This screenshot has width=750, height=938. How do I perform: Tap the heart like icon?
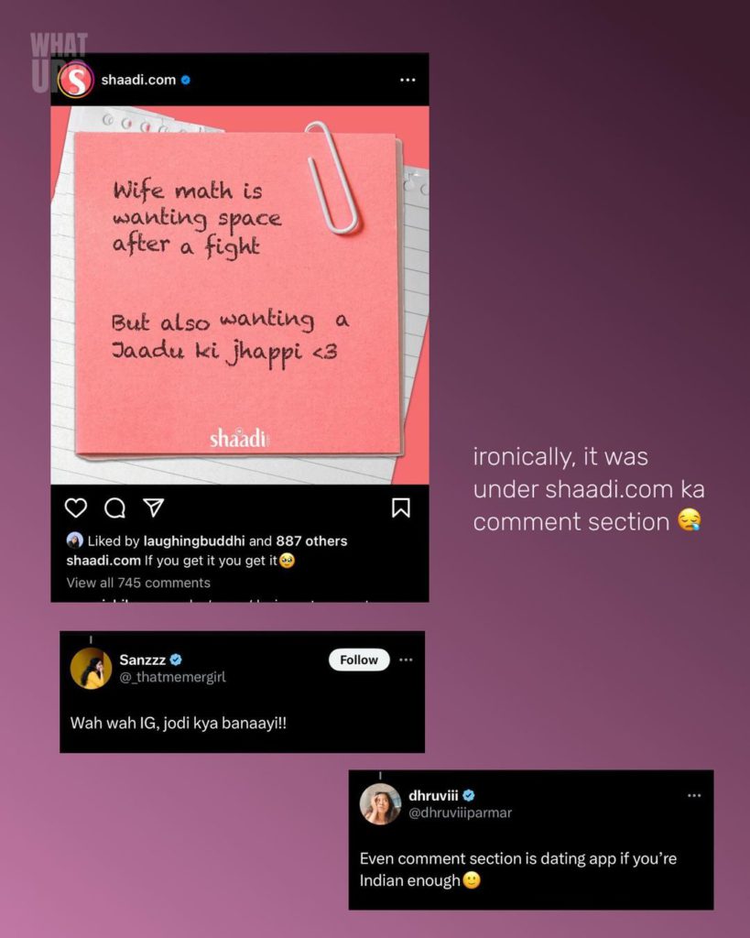pos(76,507)
